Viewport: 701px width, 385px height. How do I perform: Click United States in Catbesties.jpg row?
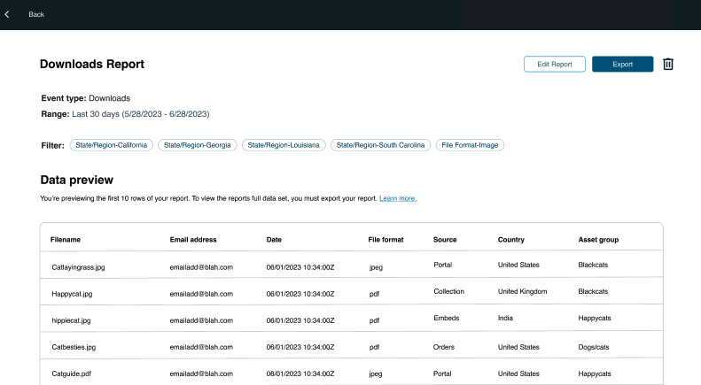coord(518,347)
